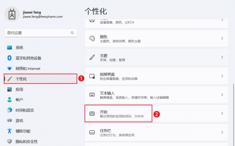Image resolution: width=235 pixels, height=146 pixels.
Task: Click the globe clock icon for 时间和语言
Action: coord(9,110)
